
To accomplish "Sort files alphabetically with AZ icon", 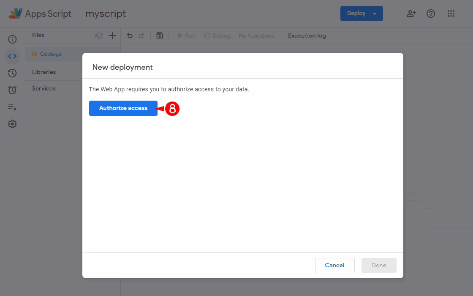I will click(x=99, y=36).
